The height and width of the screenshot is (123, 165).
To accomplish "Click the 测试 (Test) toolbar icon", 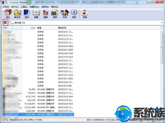I will pos(27,14).
